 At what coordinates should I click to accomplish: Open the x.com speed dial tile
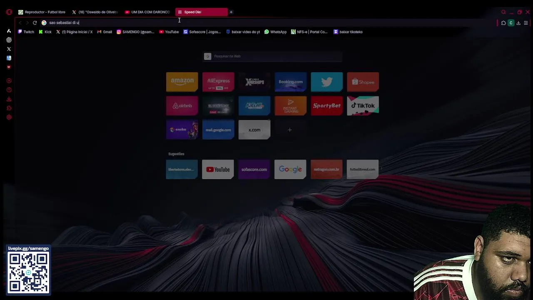(254, 130)
